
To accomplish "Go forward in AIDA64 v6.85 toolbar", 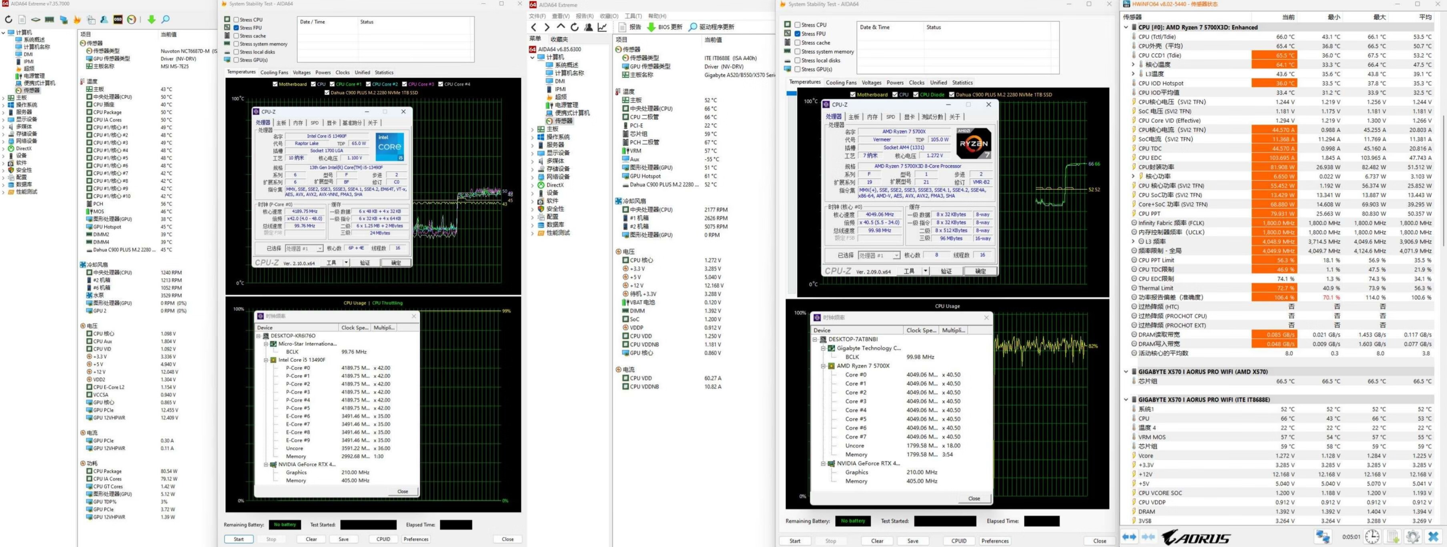I will 547,27.
